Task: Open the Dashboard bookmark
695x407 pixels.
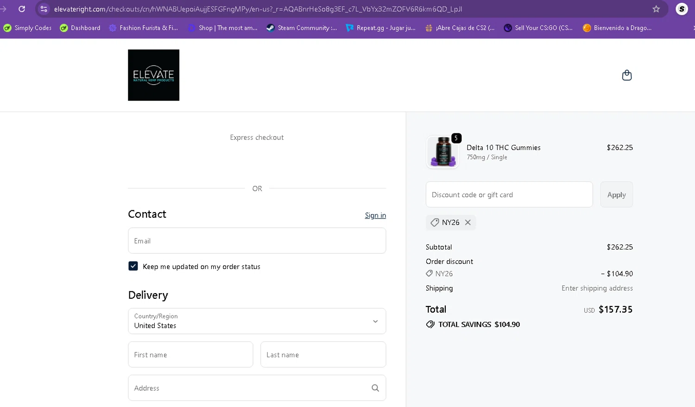Action: 80,28
